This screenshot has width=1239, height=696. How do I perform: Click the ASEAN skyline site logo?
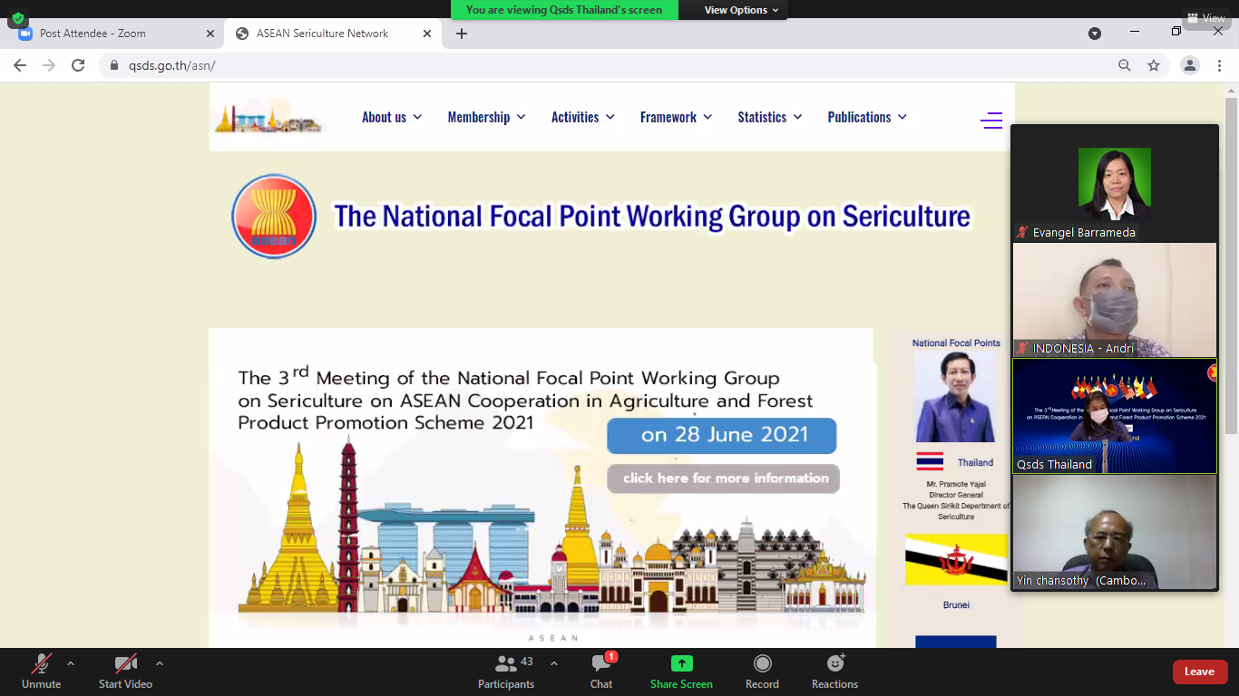[x=268, y=118]
